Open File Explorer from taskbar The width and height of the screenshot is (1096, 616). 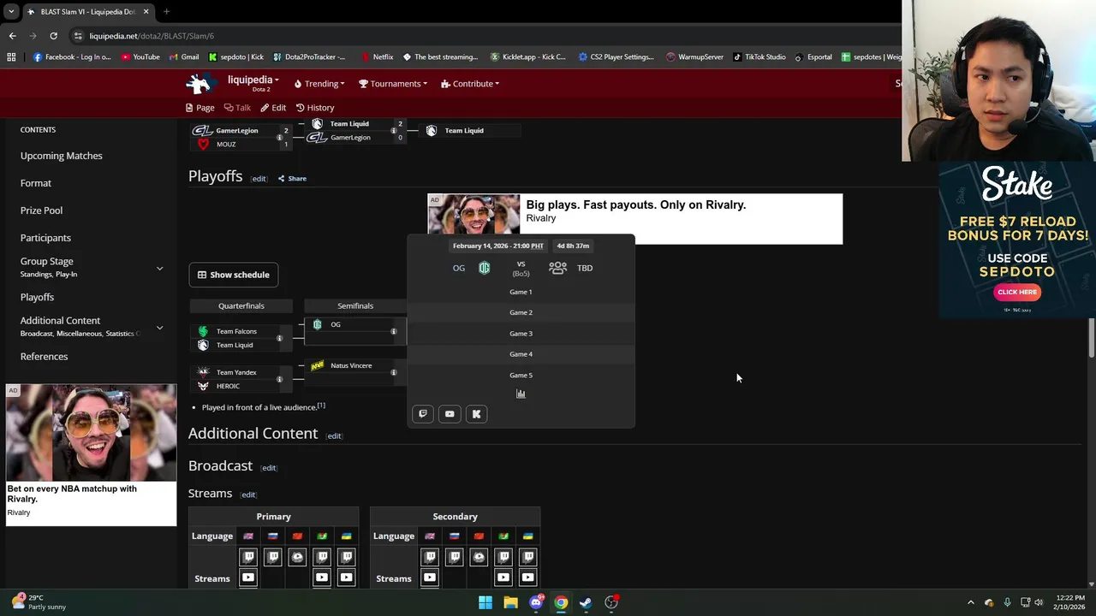click(x=510, y=602)
